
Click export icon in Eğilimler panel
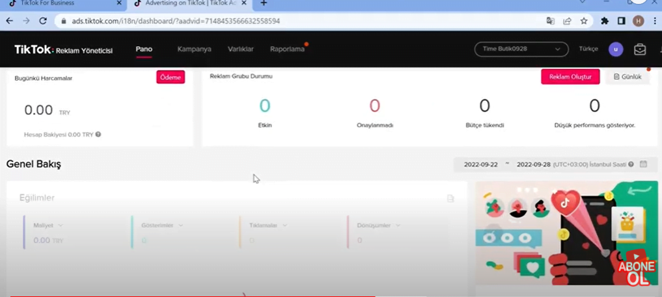tap(450, 198)
